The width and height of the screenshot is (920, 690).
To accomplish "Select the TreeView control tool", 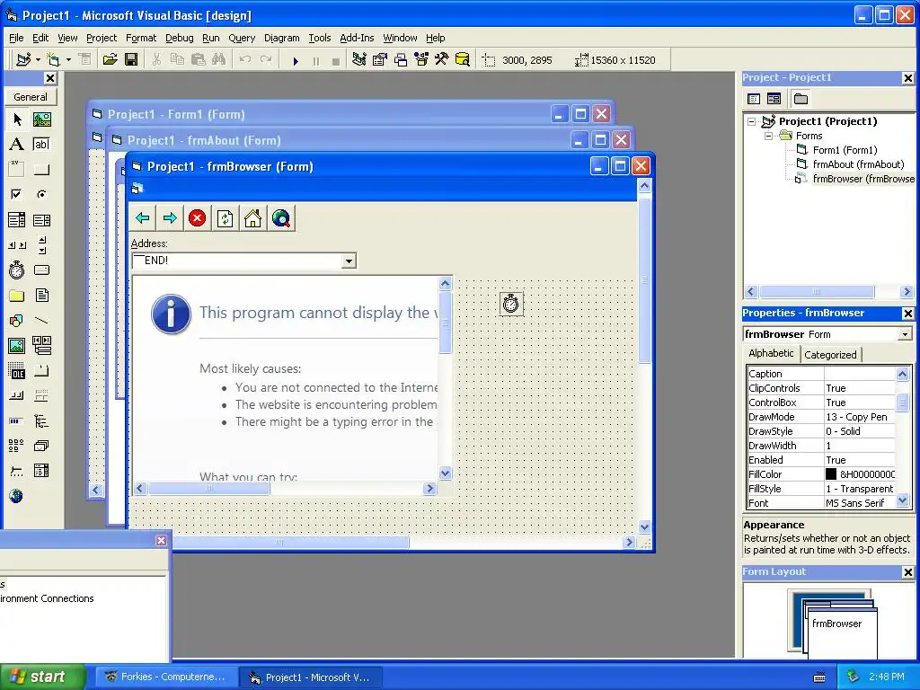I will [x=41, y=420].
